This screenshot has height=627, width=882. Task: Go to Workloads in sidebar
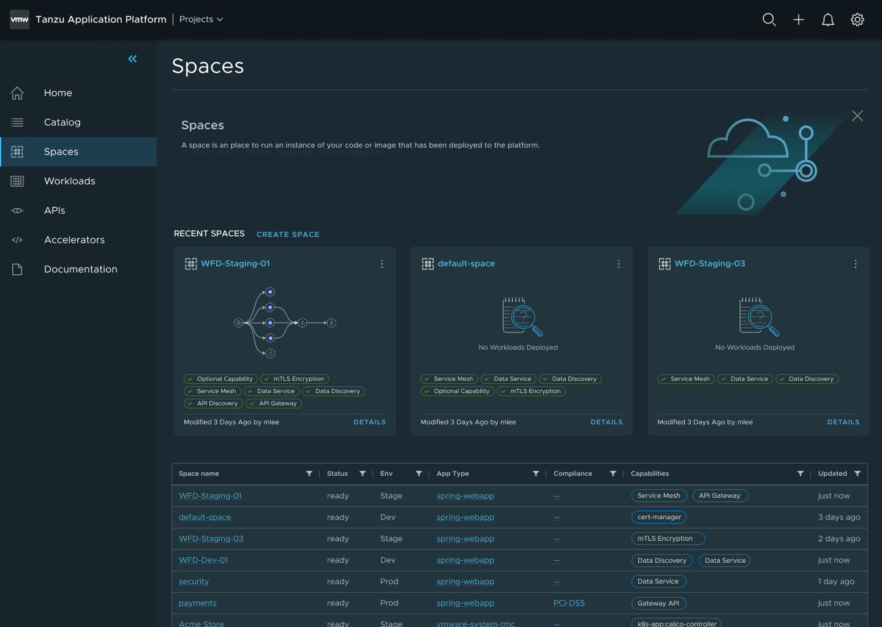point(78,181)
